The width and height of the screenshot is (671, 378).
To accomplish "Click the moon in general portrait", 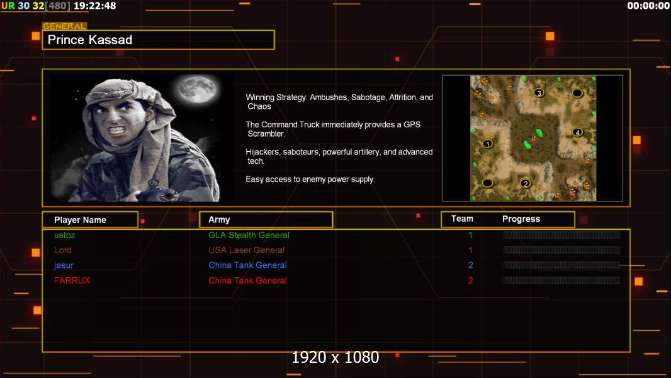I will (198, 89).
